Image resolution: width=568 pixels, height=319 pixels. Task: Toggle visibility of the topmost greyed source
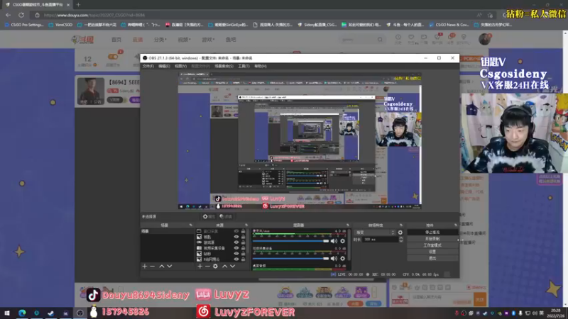click(236, 231)
